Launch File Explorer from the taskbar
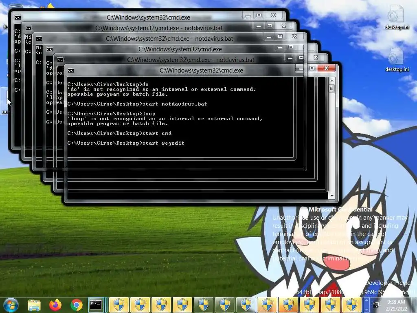The height and width of the screenshot is (313, 417). 34,305
